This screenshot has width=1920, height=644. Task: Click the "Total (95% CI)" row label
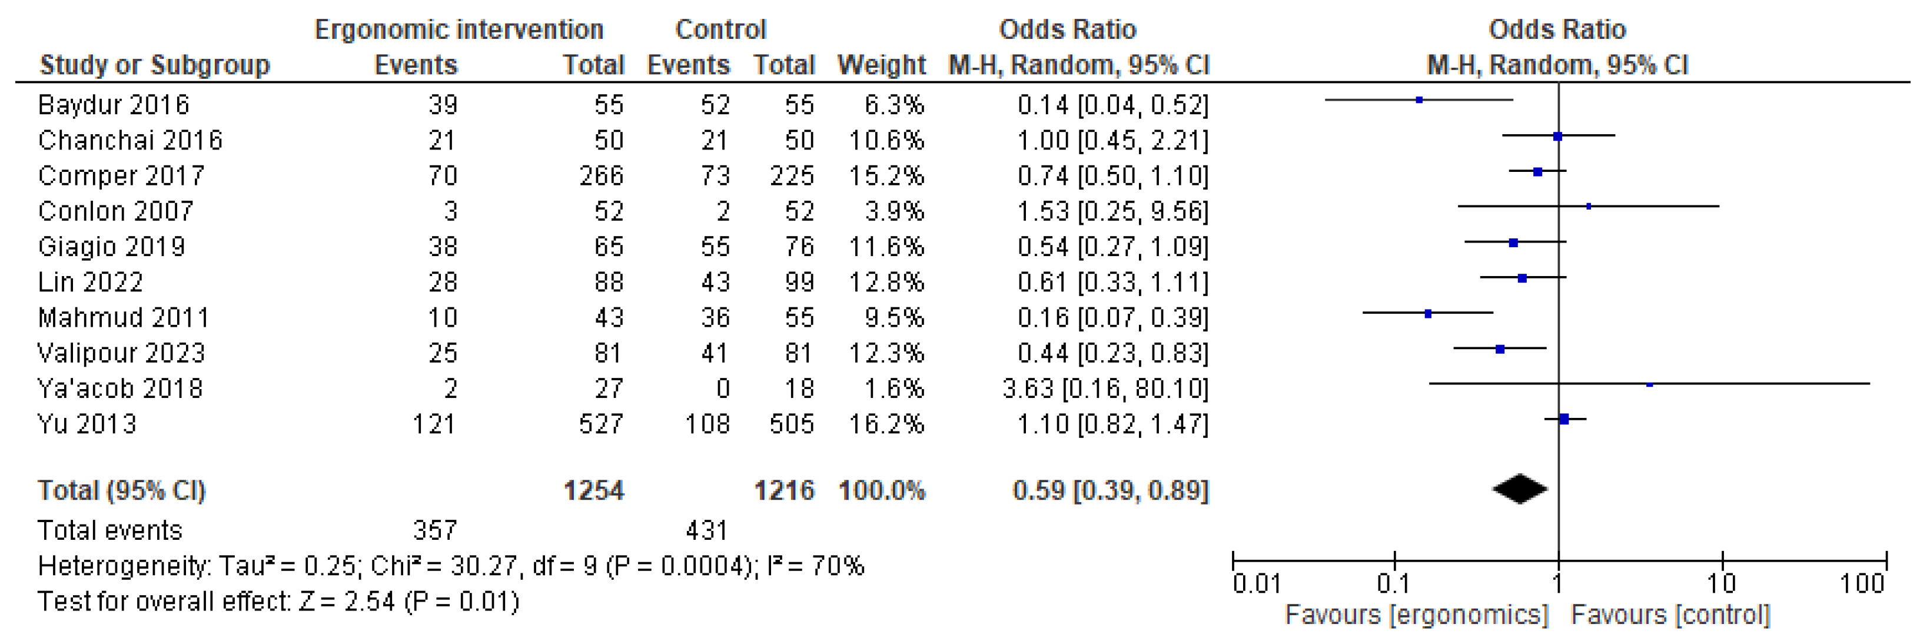click(x=121, y=490)
